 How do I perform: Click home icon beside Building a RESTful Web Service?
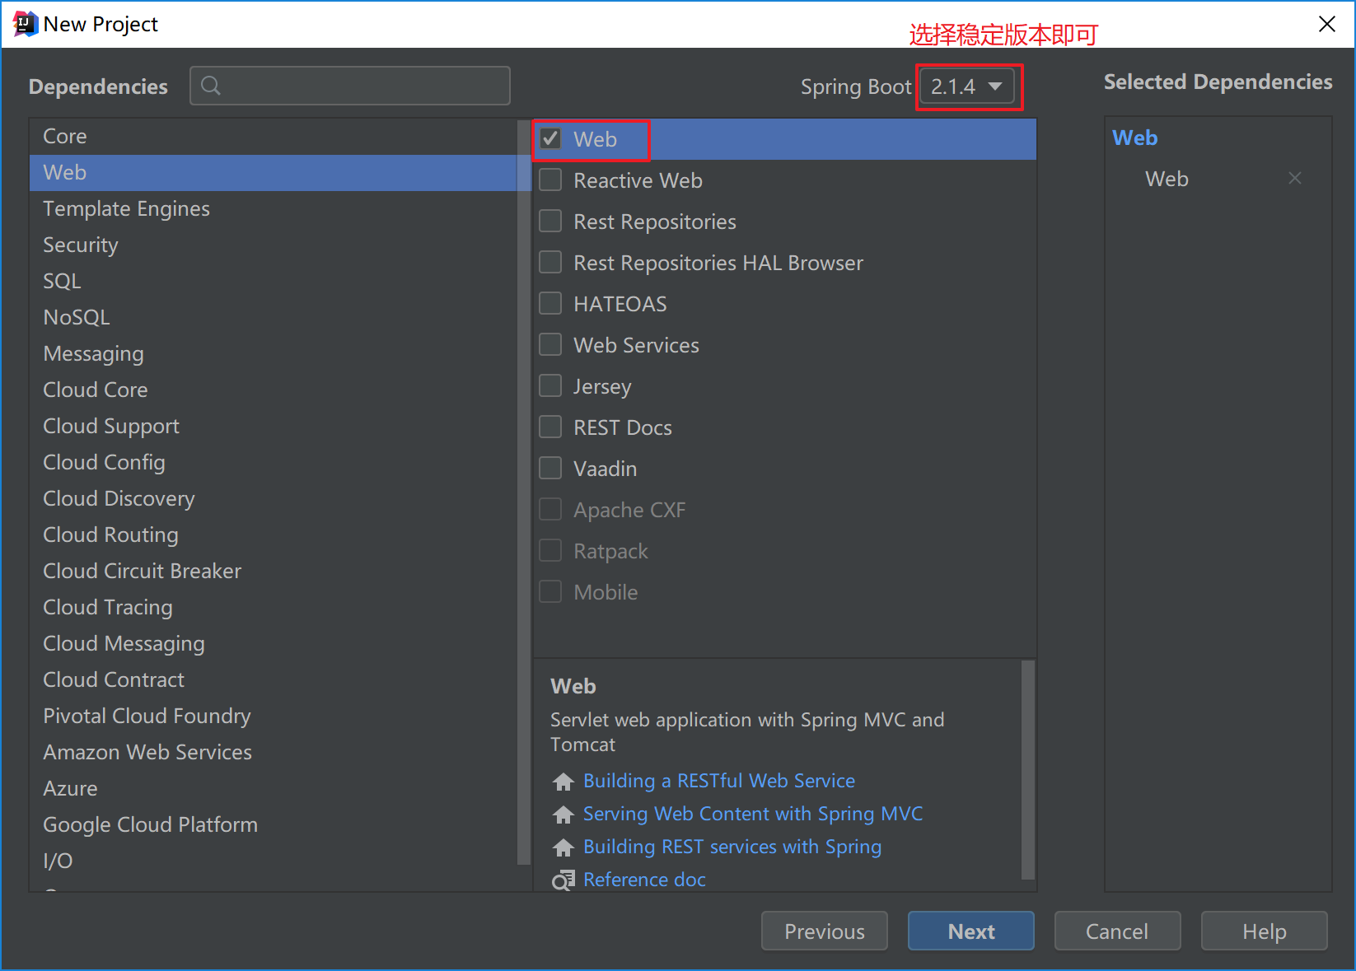click(563, 781)
